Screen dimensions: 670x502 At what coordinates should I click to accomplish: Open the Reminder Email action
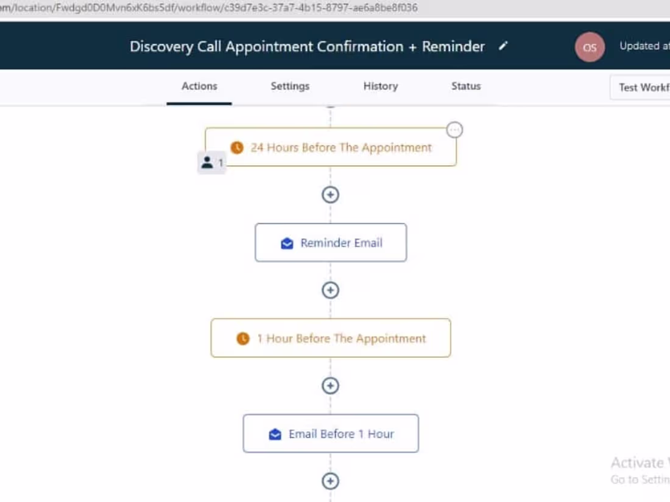(331, 242)
